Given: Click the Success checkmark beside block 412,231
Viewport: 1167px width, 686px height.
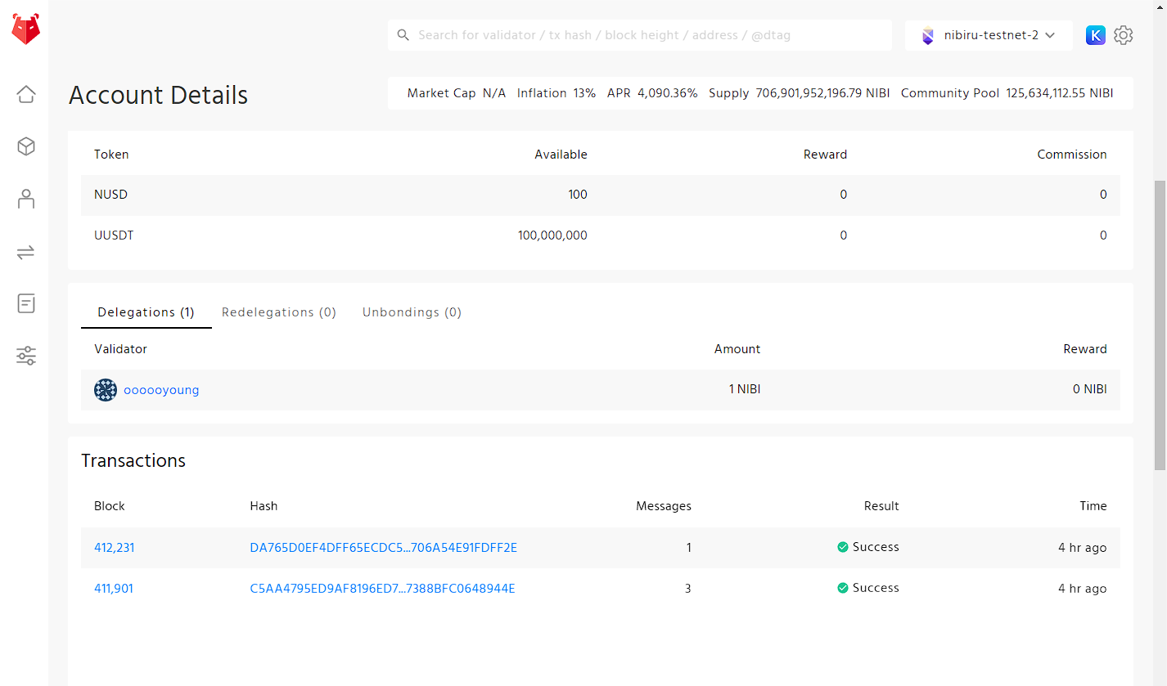Looking at the screenshot, I should pos(842,547).
